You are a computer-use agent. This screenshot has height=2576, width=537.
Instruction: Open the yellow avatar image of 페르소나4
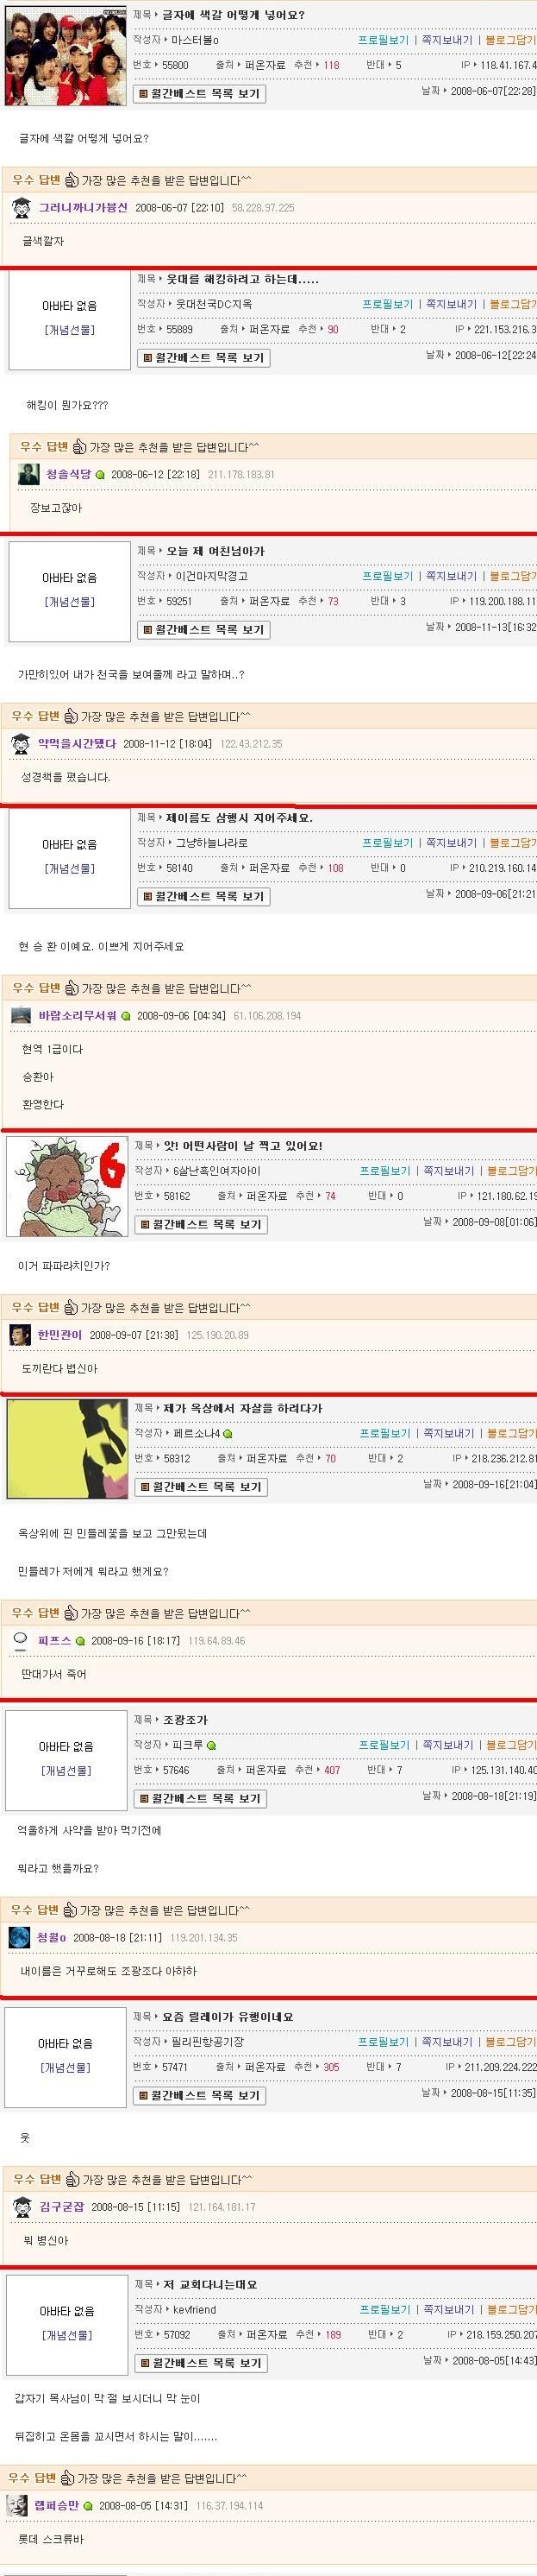click(x=67, y=1449)
